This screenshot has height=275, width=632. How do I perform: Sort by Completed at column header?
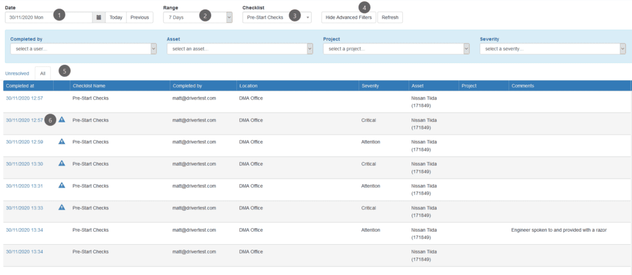coord(28,86)
